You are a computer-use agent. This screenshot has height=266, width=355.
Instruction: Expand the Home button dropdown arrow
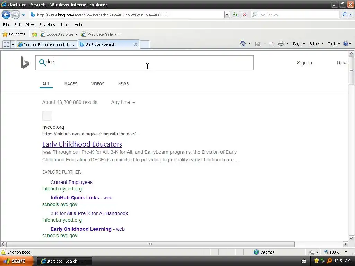click(x=250, y=44)
